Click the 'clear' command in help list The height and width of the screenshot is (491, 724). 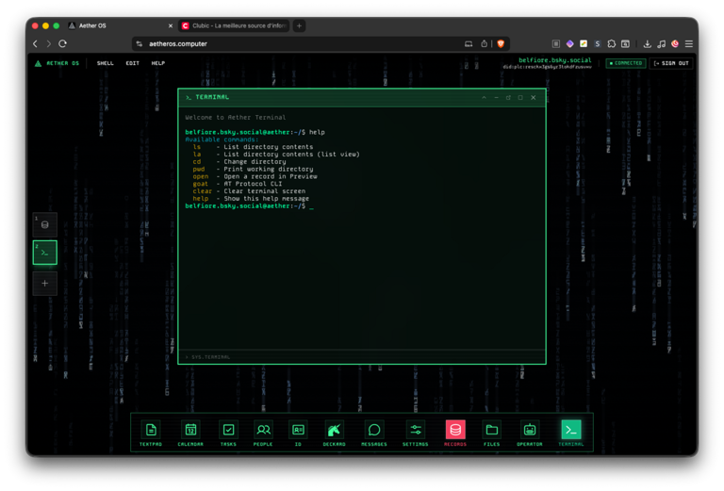coord(203,191)
